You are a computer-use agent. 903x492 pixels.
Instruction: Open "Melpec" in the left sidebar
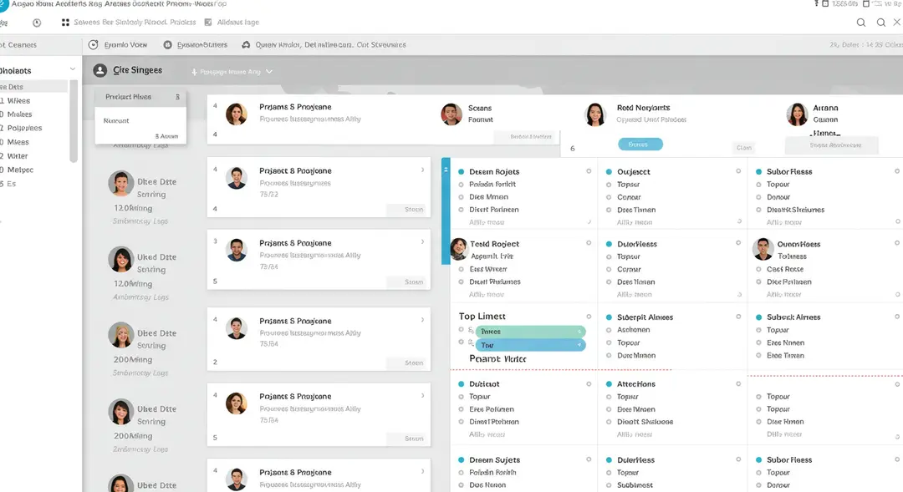(20, 170)
